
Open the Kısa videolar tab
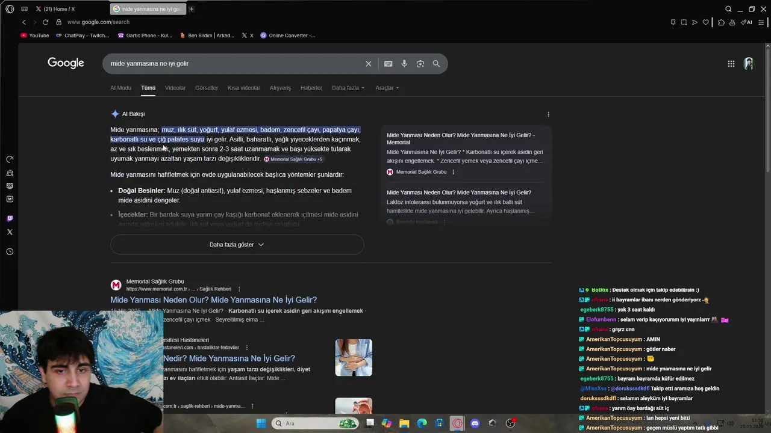pyautogui.click(x=244, y=88)
